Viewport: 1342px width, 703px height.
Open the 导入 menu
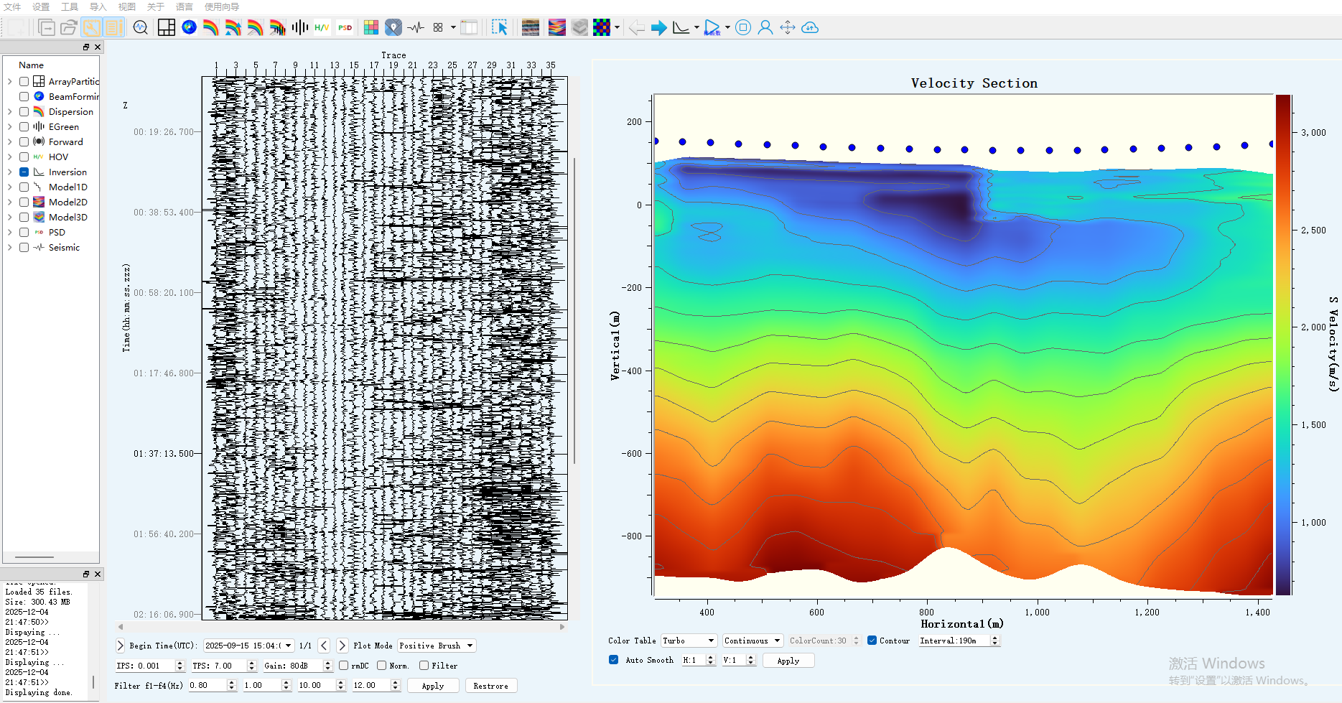point(98,6)
